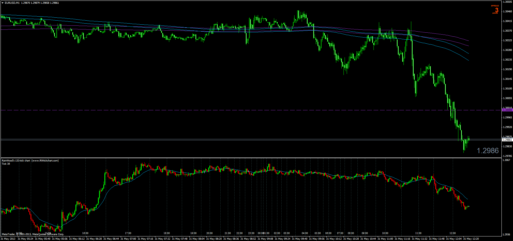Click the 31 May 07:48 time label
Screen dimensions: 513x241
point(180,239)
